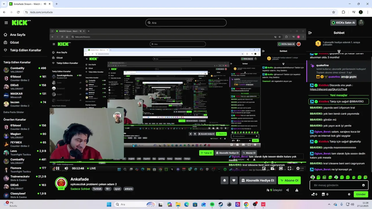Click the Gönder send button
This screenshot has width=372, height=209.
[361, 194]
